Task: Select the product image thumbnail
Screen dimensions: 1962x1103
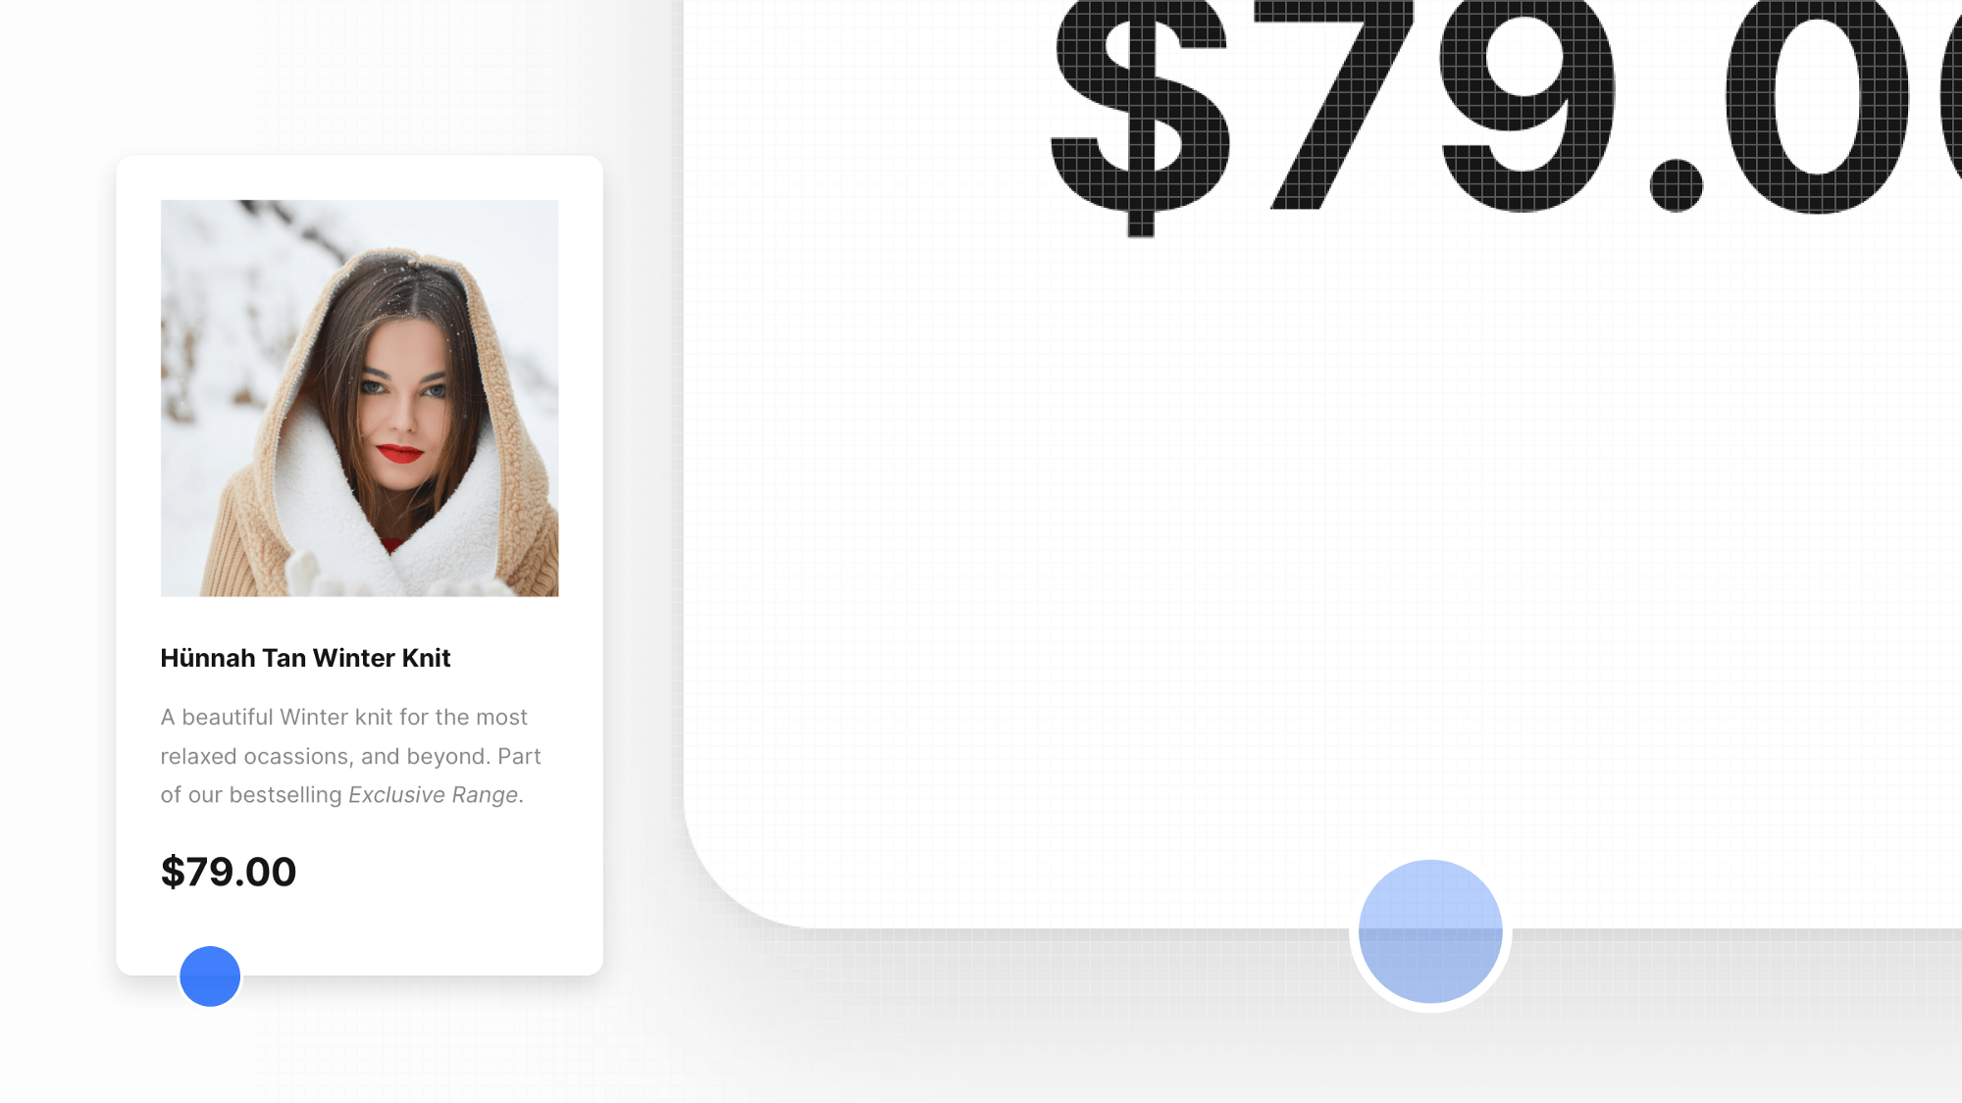Action: pos(358,399)
